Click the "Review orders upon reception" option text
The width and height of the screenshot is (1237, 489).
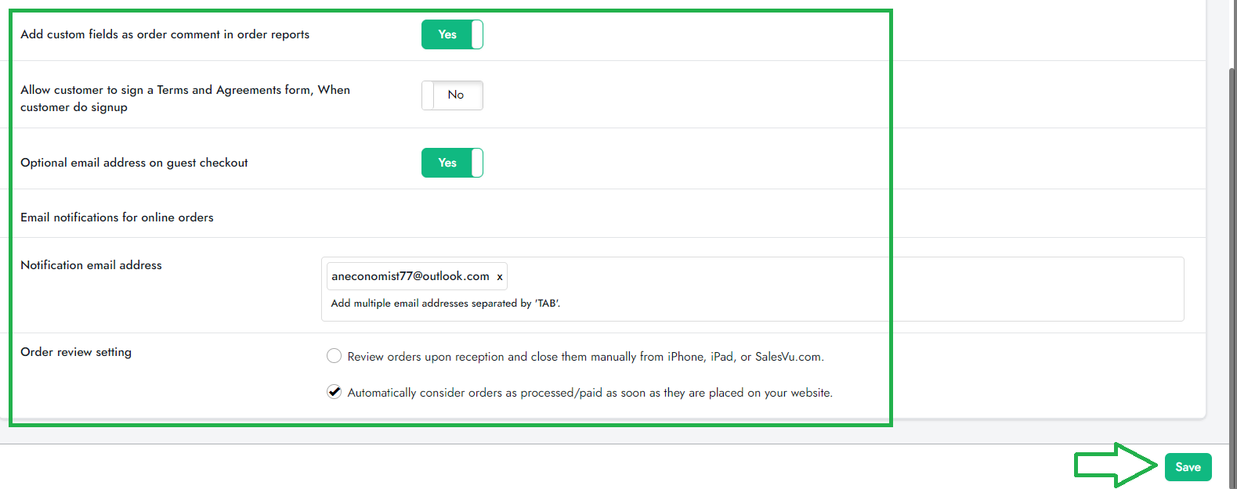click(585, 357)
